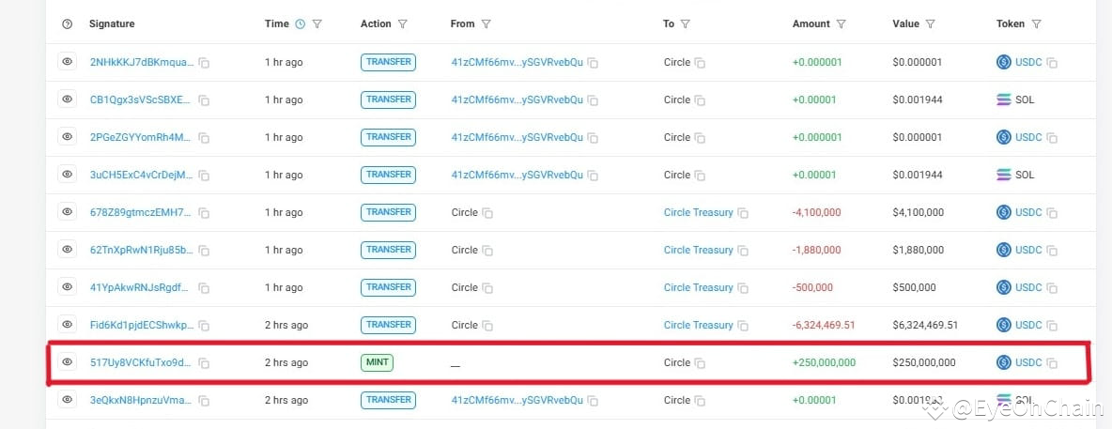This screenshot has height=429, width=1112.
Task: Toggle eye icon for 678Z89gtmczEMH7 row
Action: (x=67, y=212)
